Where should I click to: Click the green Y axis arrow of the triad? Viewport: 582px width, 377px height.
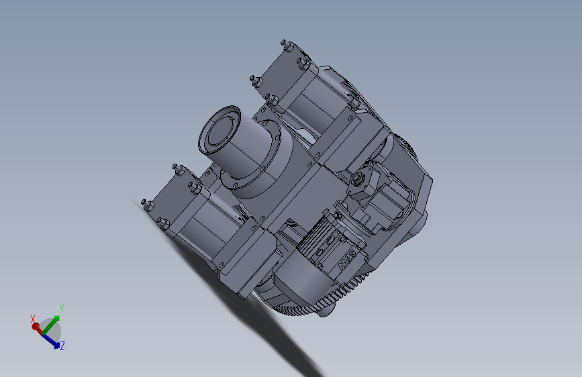coord(51,325)
